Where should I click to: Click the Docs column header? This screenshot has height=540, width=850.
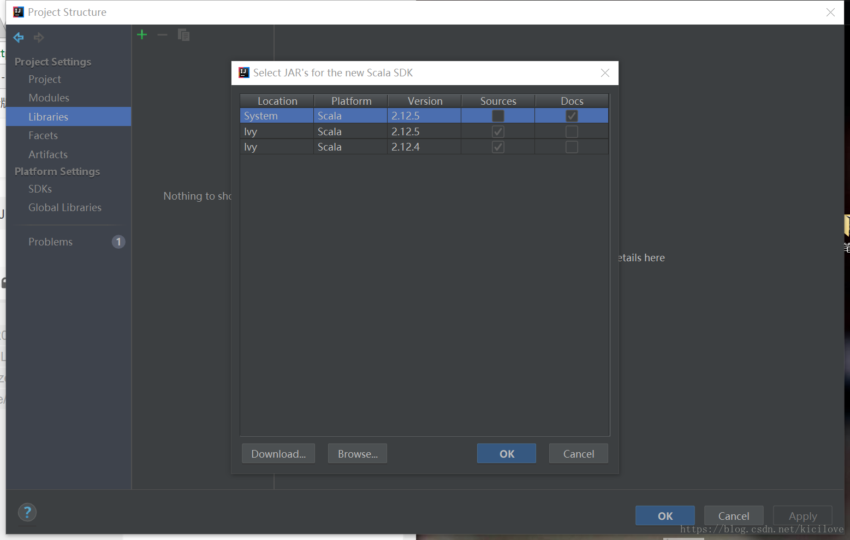572,101
